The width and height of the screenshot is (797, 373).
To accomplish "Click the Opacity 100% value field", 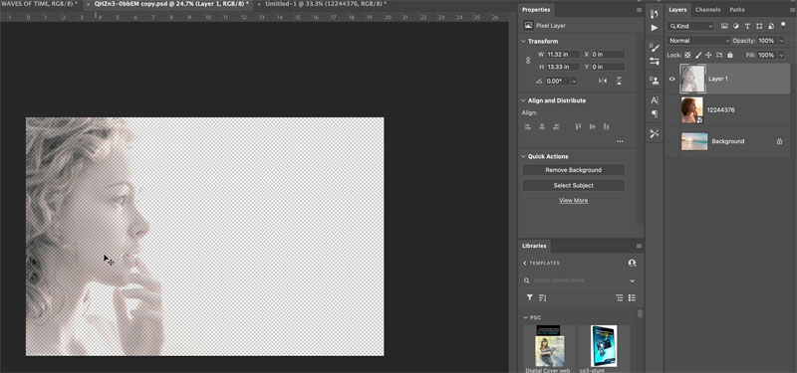I will 766,41.
